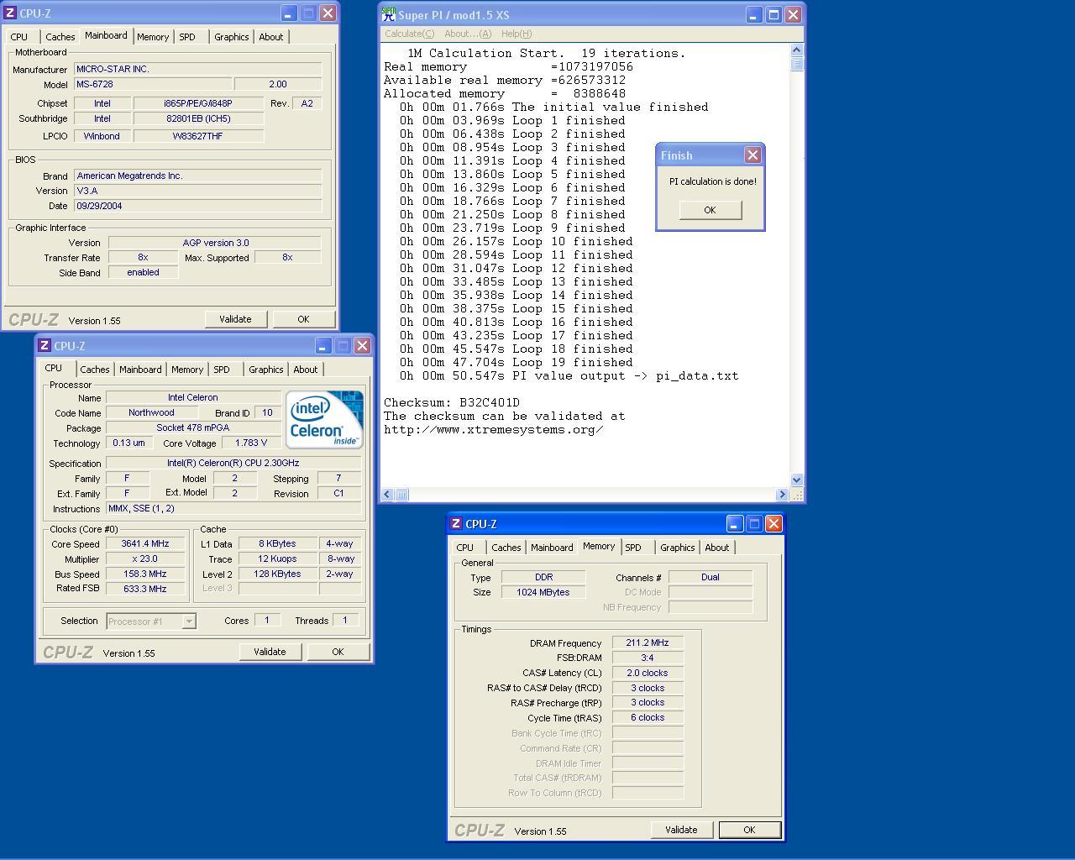Click Validate in the processor CPU-Z window

coord(270,652)
